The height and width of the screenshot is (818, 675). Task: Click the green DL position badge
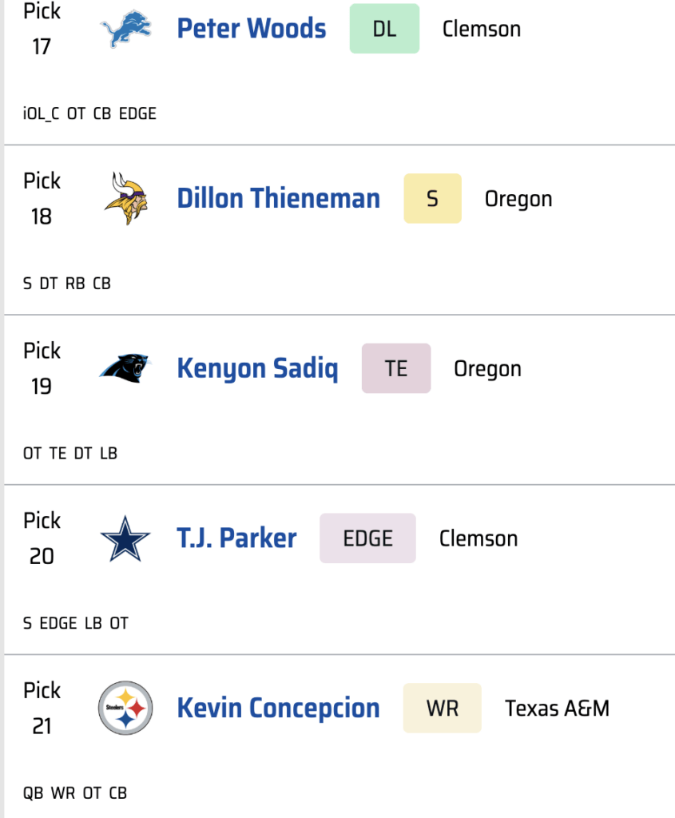click(x=384, y=29)
